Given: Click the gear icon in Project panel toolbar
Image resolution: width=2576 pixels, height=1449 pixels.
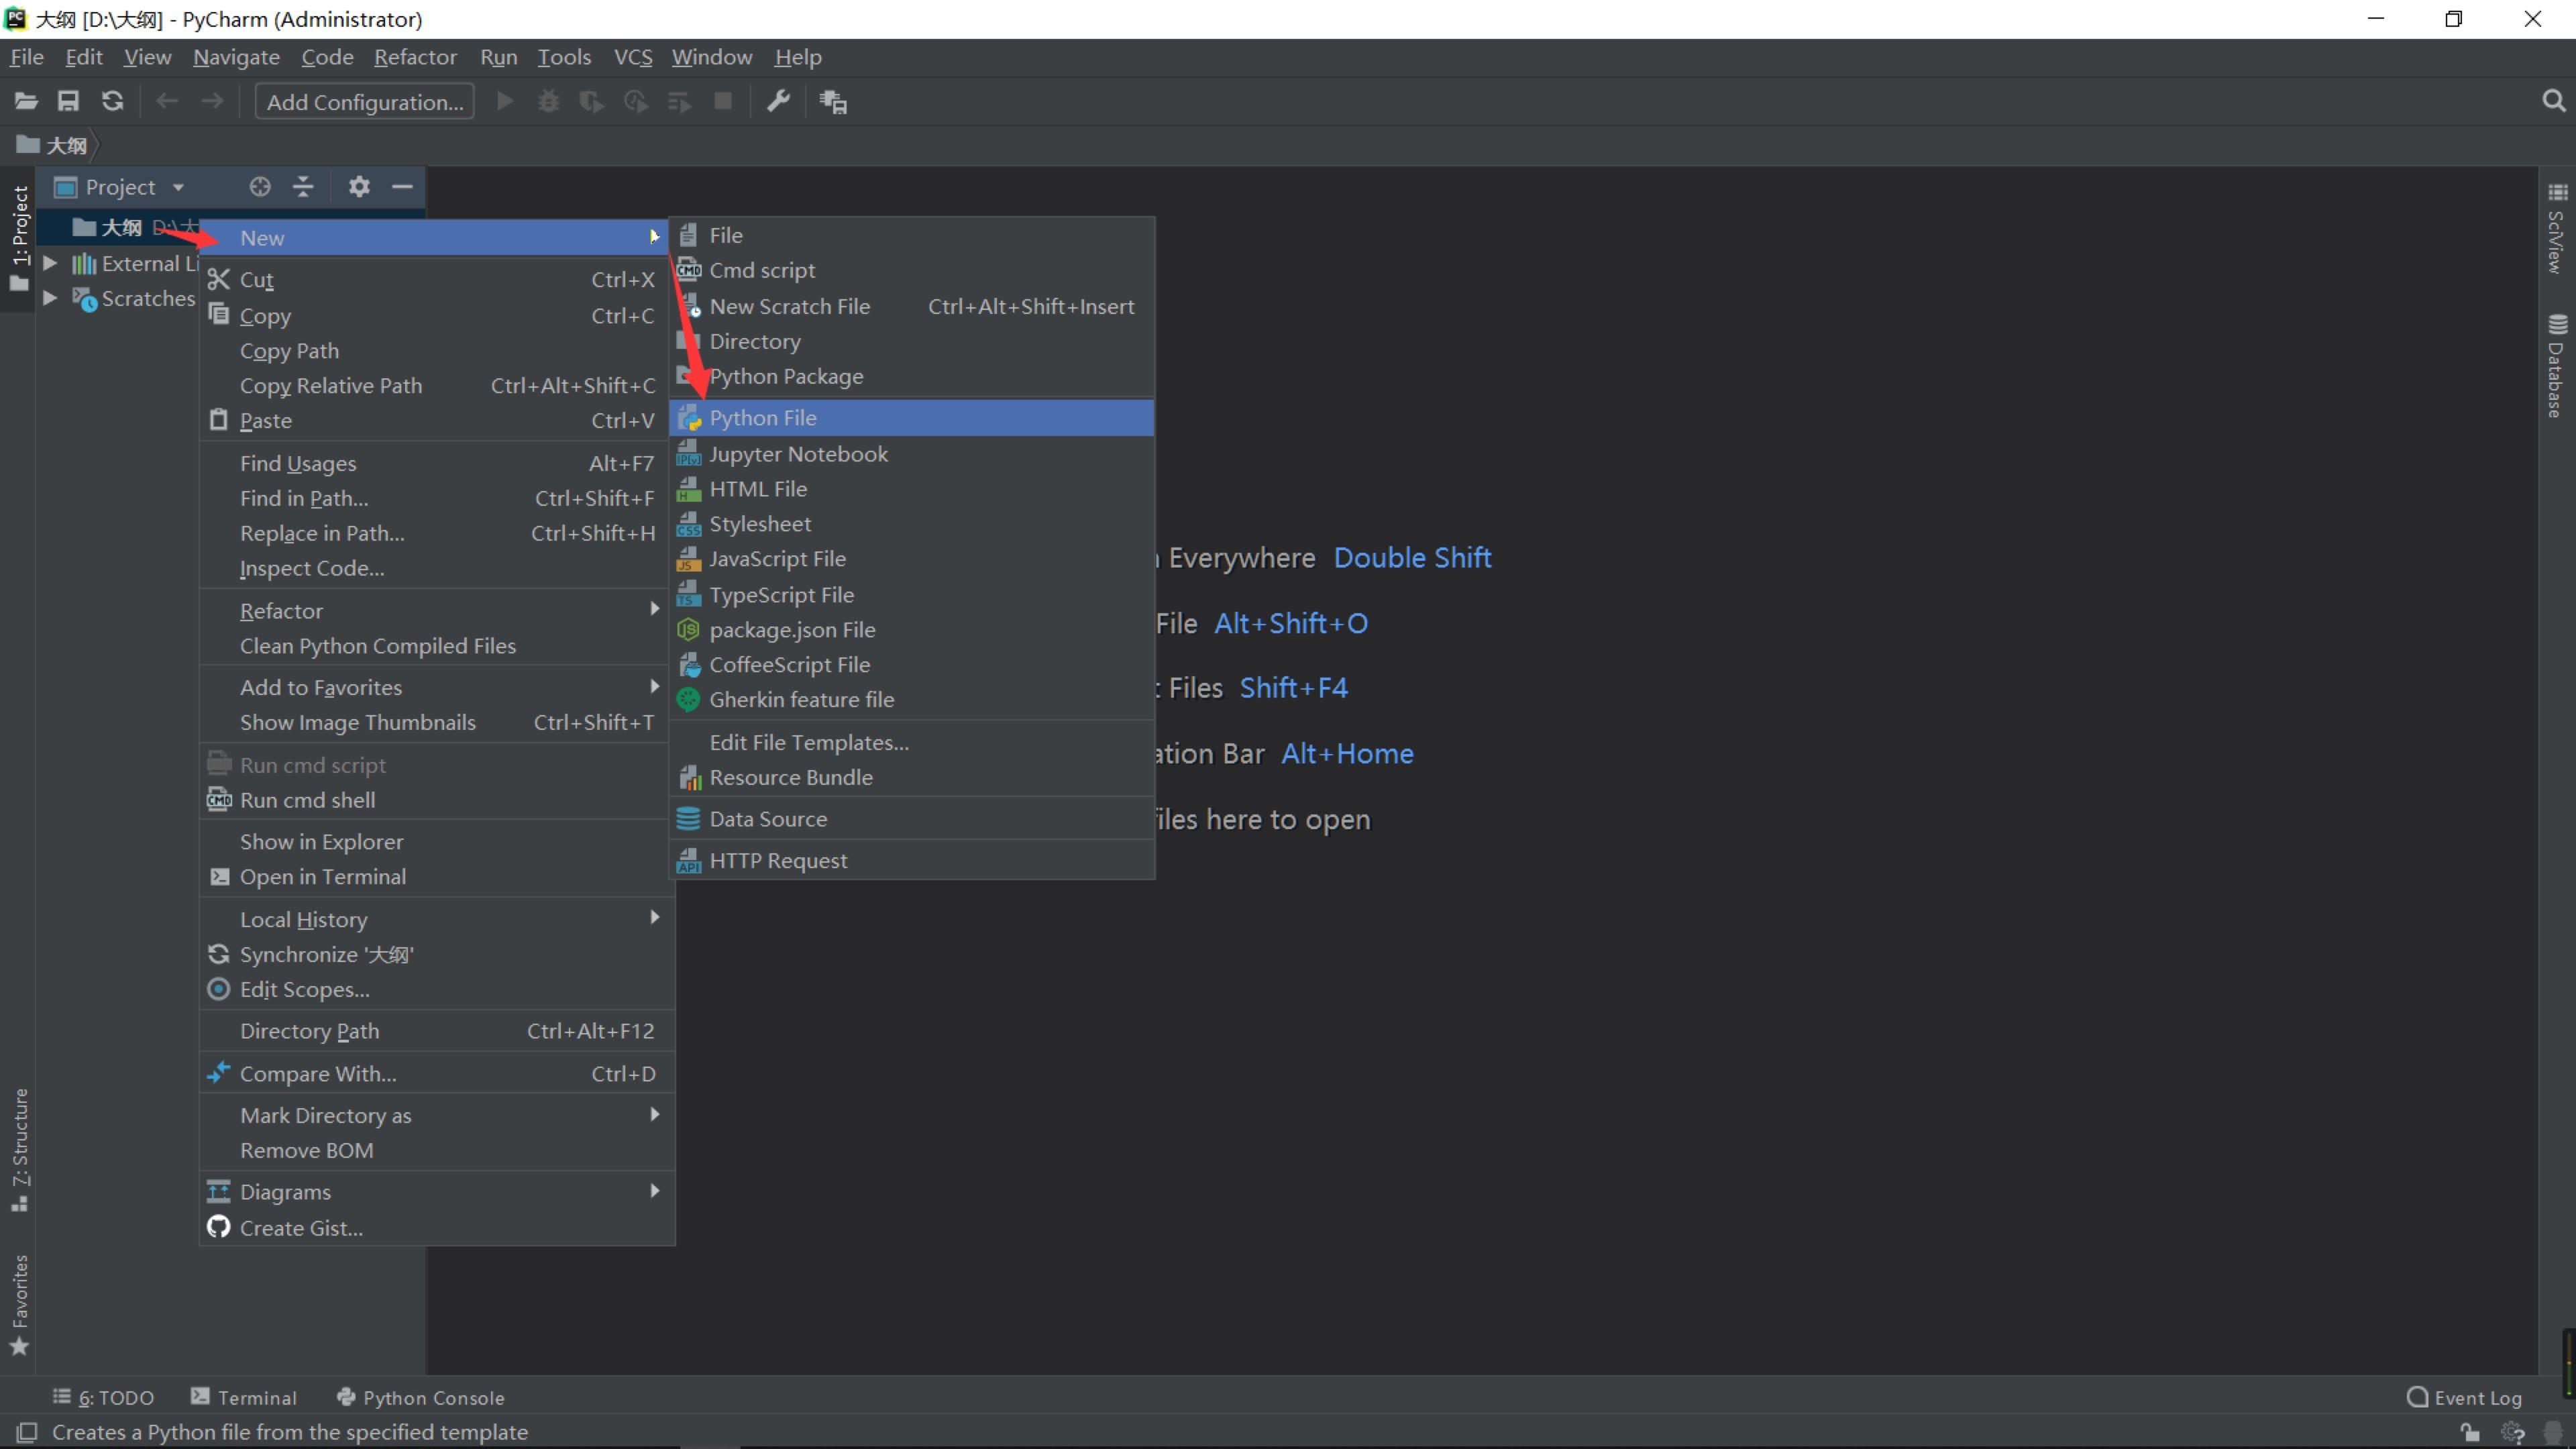Looking at the screenshot, I should (359, 187).
